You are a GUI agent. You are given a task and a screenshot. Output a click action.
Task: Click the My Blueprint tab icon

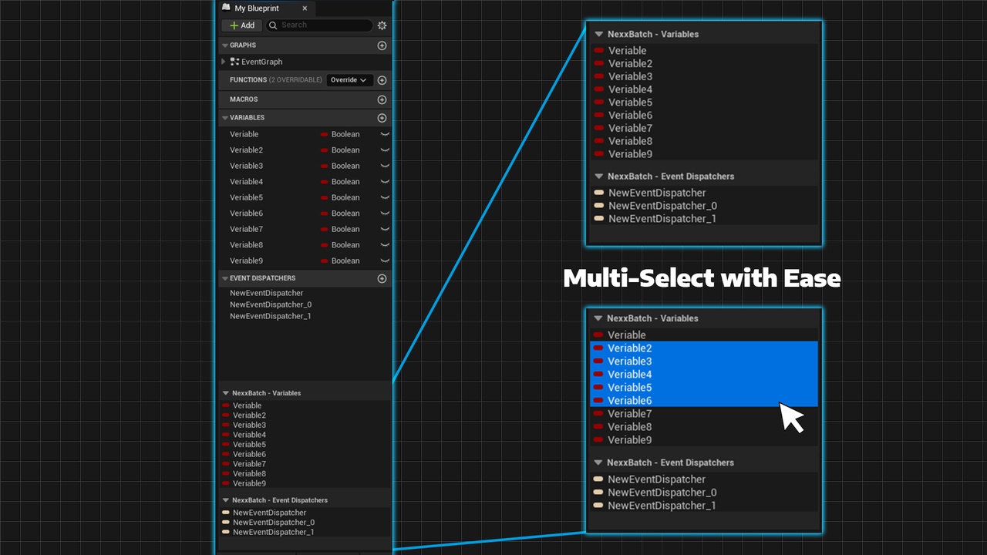tap(226, 8)
